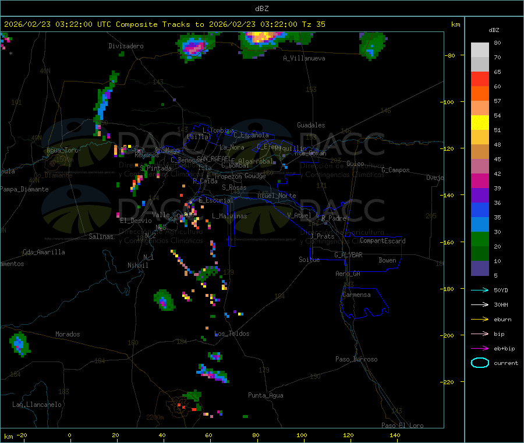524x443 pixels.
Task: Select the light gray top swatch in legend
Action: tap(480, 50)
